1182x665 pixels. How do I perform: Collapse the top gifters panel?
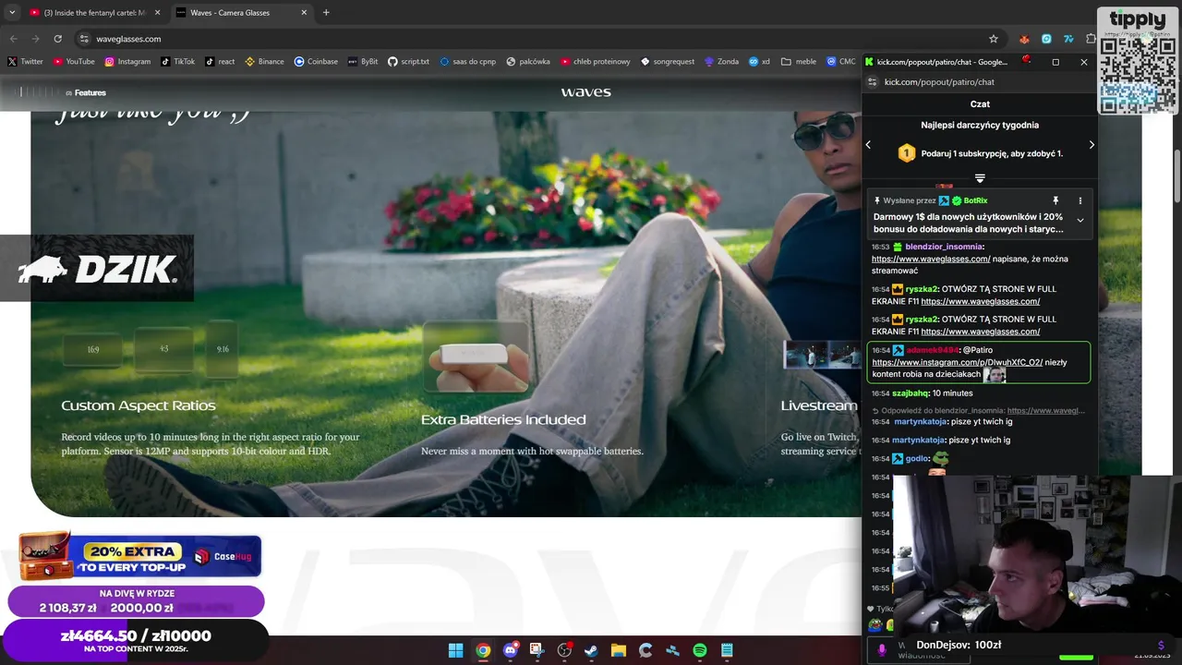tap(980, 178)
